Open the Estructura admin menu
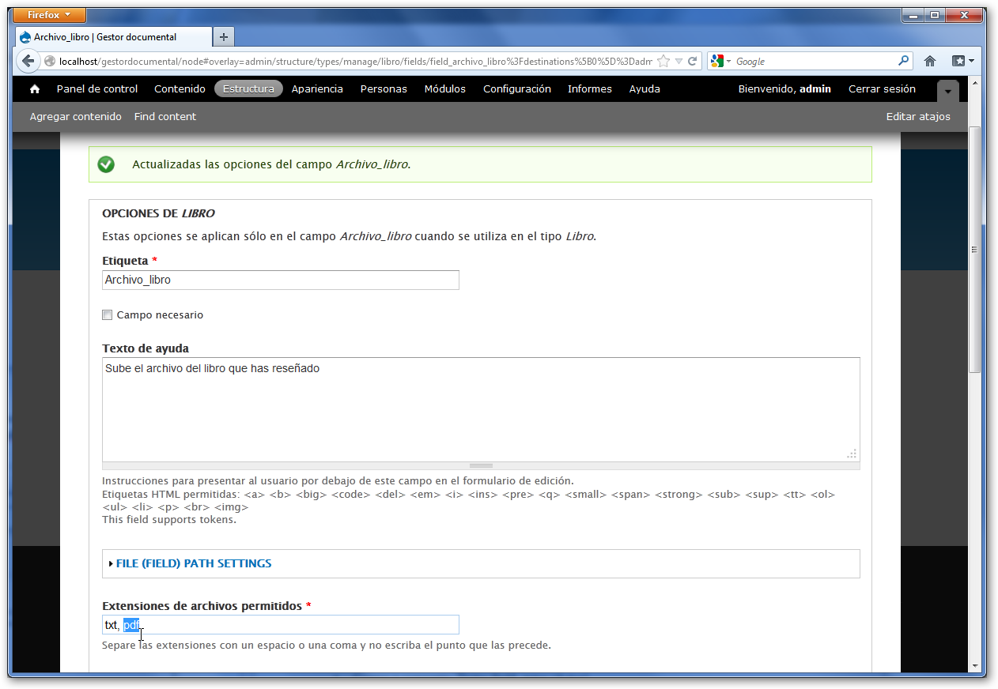 [248, 89]
